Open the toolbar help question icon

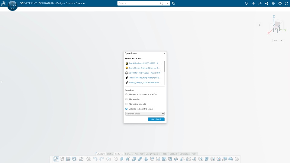click(x=108, y=159)
